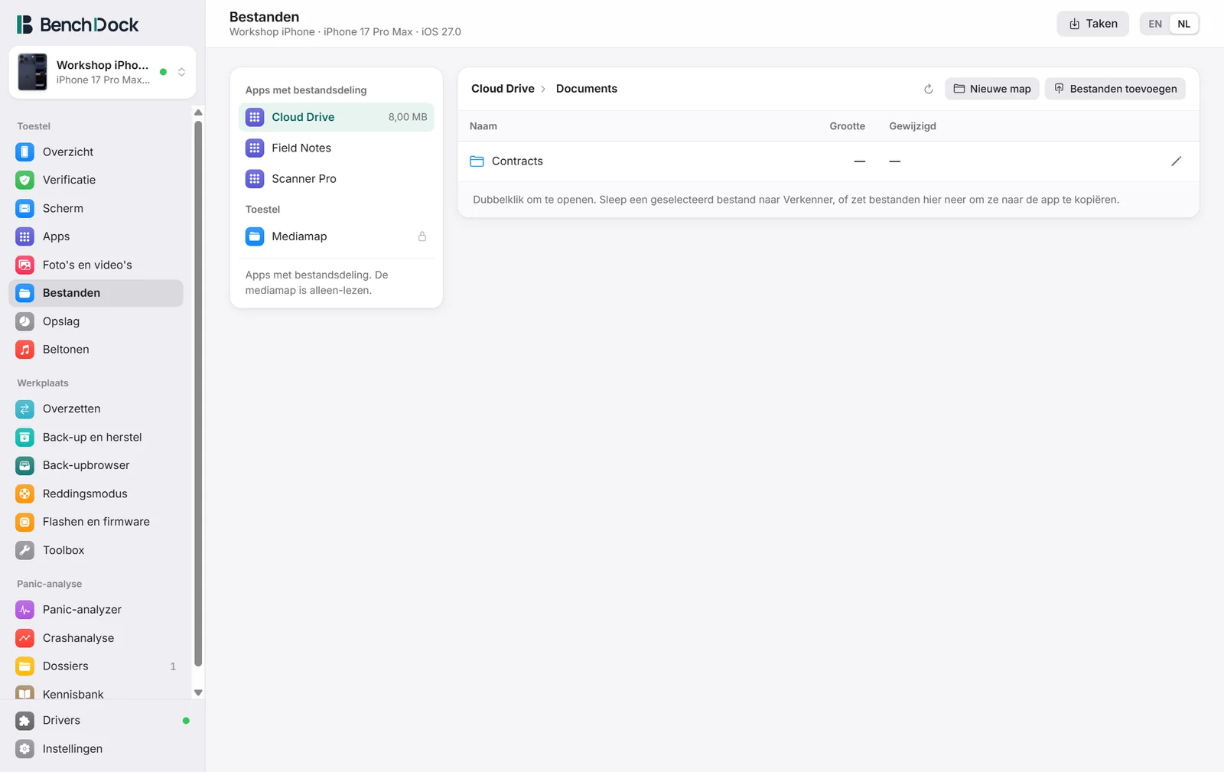Click the Documents breadcrumb
Screen dimensions: 1224x772
point(587,89)
